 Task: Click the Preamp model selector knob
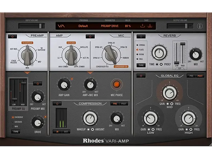tap(27, 55)
